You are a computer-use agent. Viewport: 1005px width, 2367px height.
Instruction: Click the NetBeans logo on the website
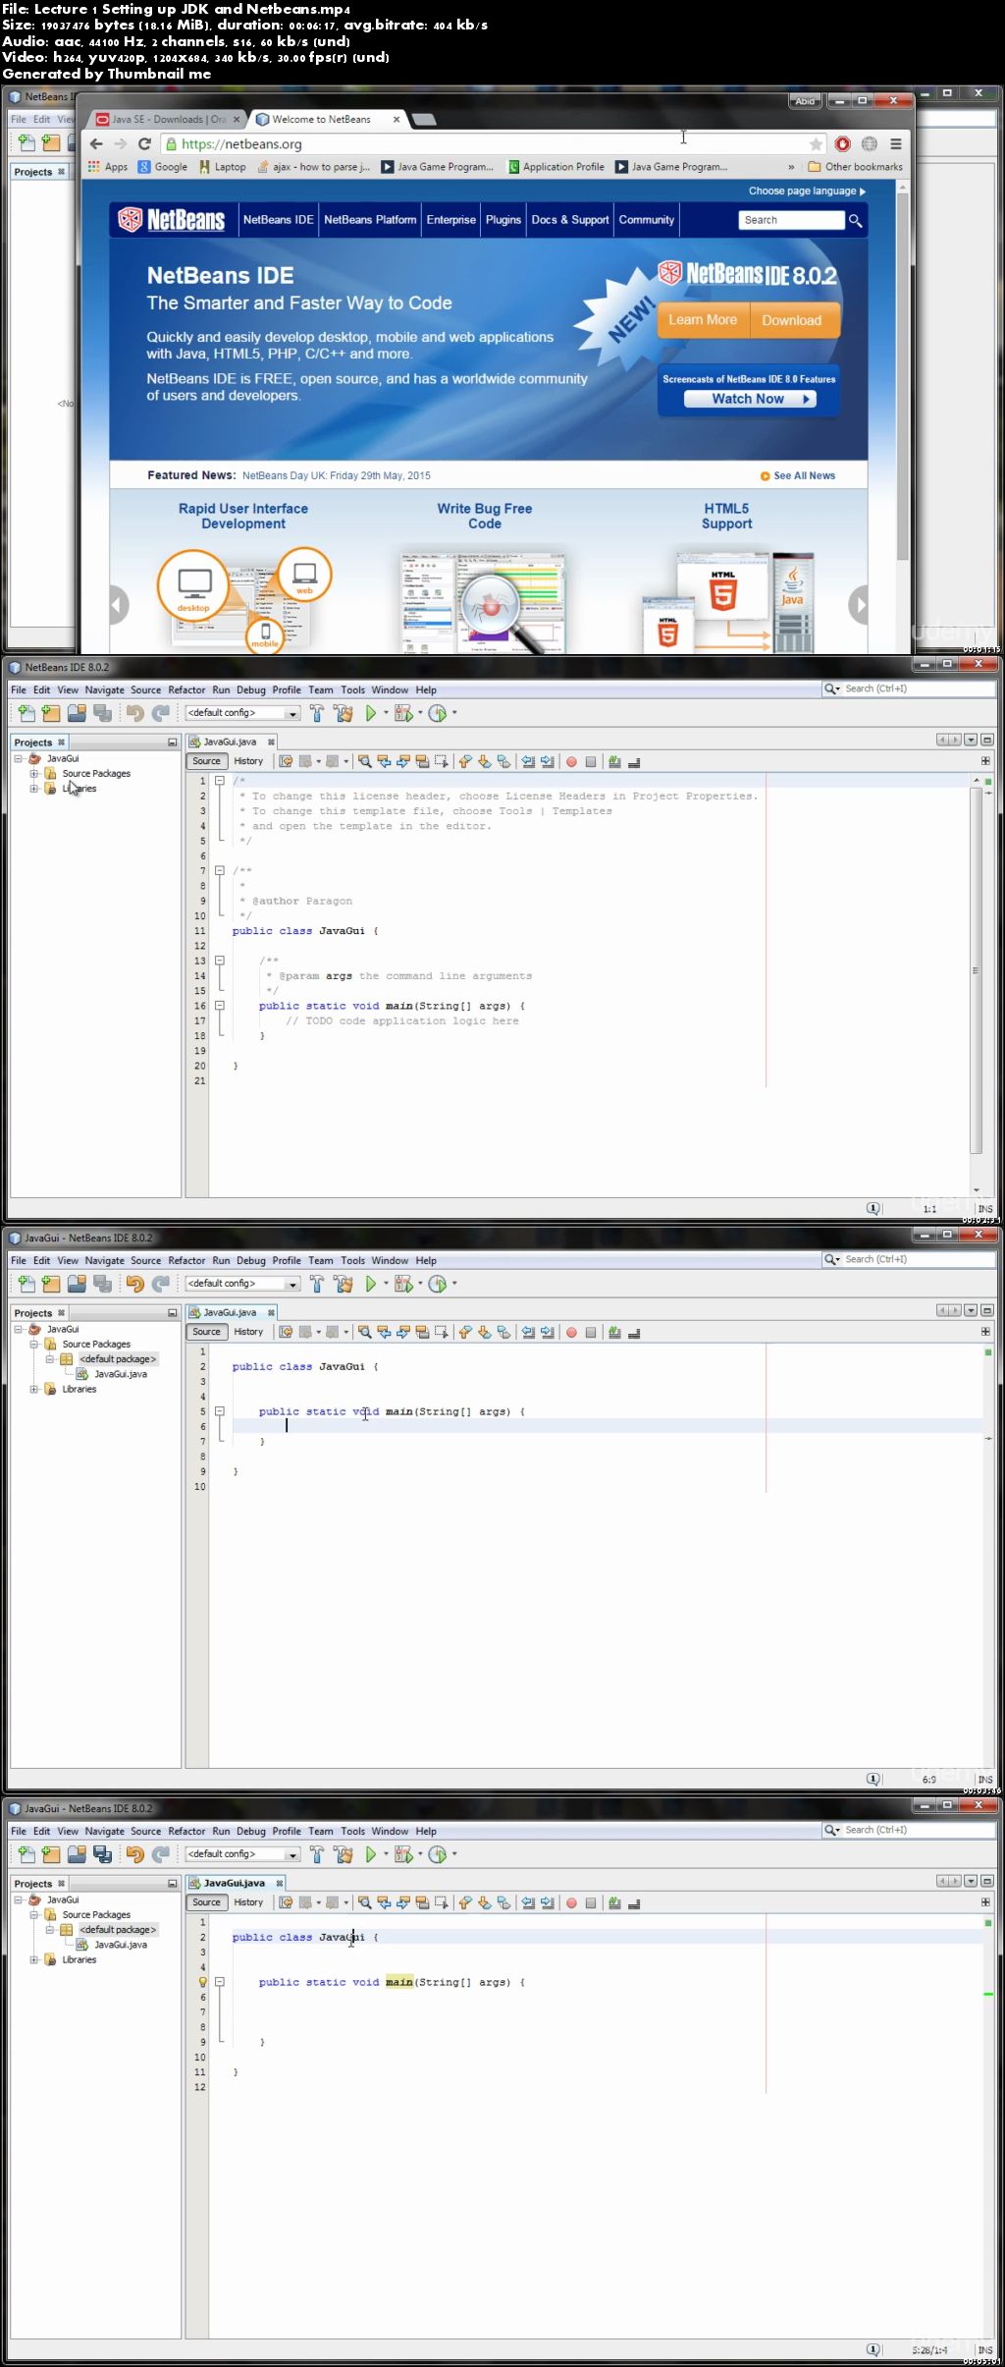click(172, 220)
